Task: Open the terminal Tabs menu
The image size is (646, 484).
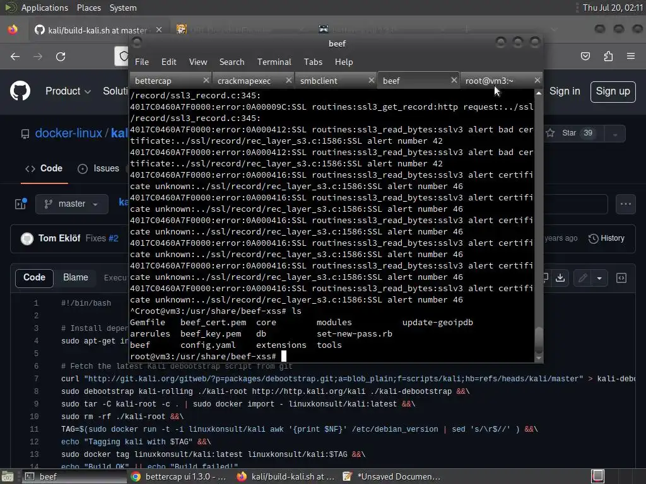Action: pyautogui.click(x=313, y=62)
